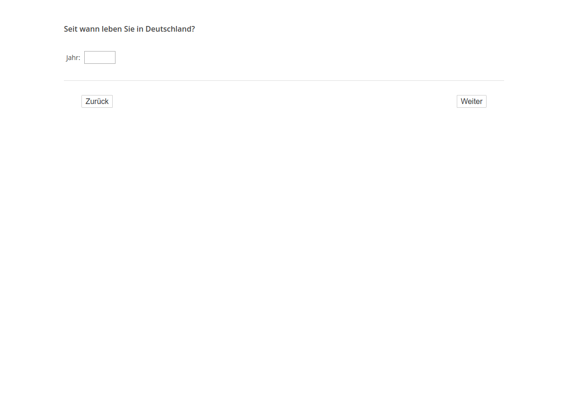Focus the year entry box
The image size is (568, 417).
coord(99,57)
